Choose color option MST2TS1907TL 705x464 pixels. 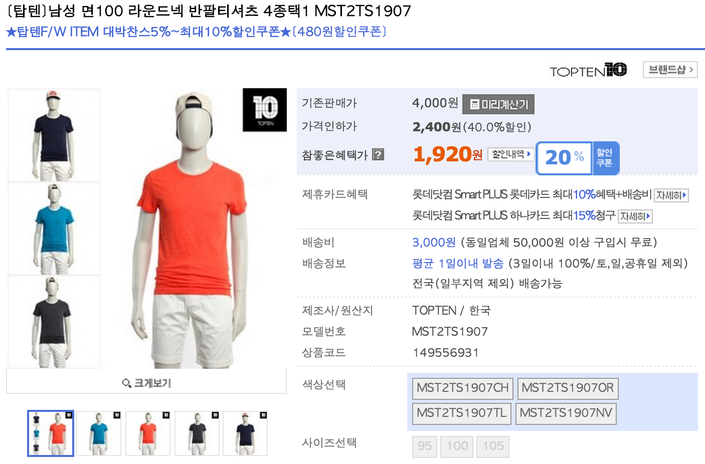pos(461,413)
